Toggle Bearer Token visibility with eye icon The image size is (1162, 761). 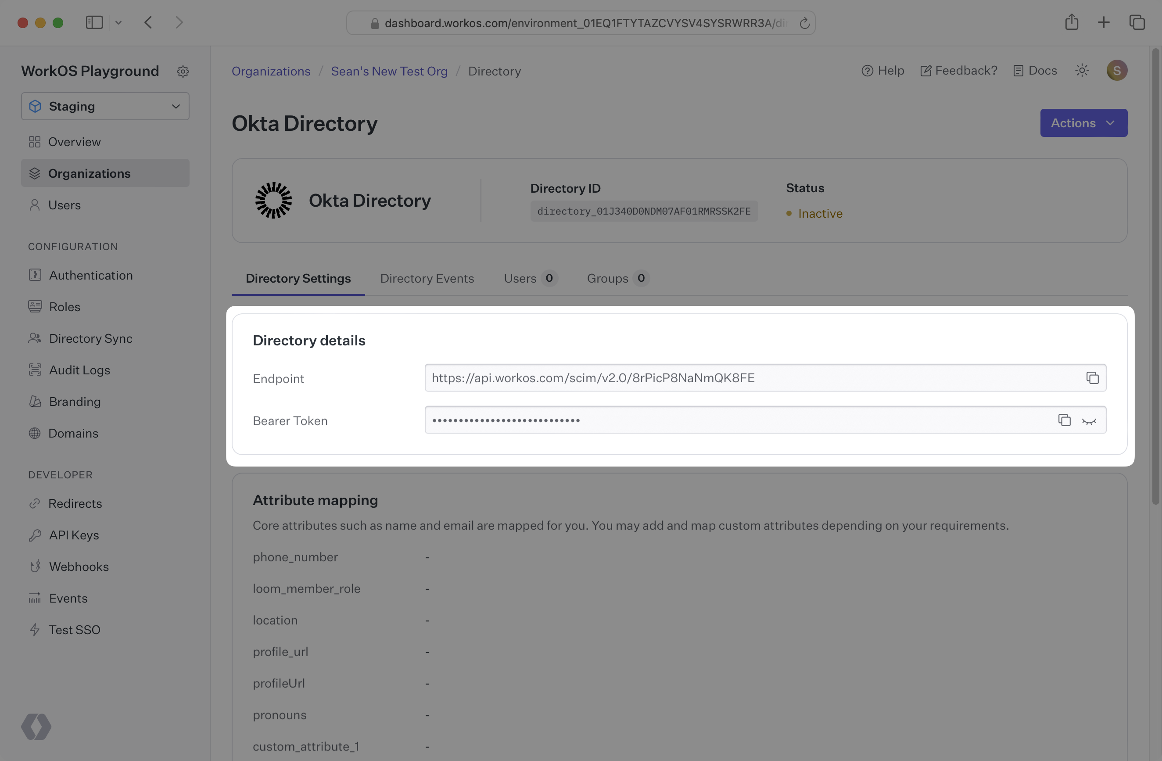(1089, 420)
